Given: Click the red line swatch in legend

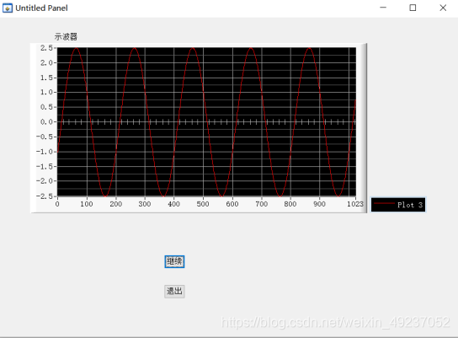Looking at the screenshot, I should pyautogui.click(x=384, y=203).
